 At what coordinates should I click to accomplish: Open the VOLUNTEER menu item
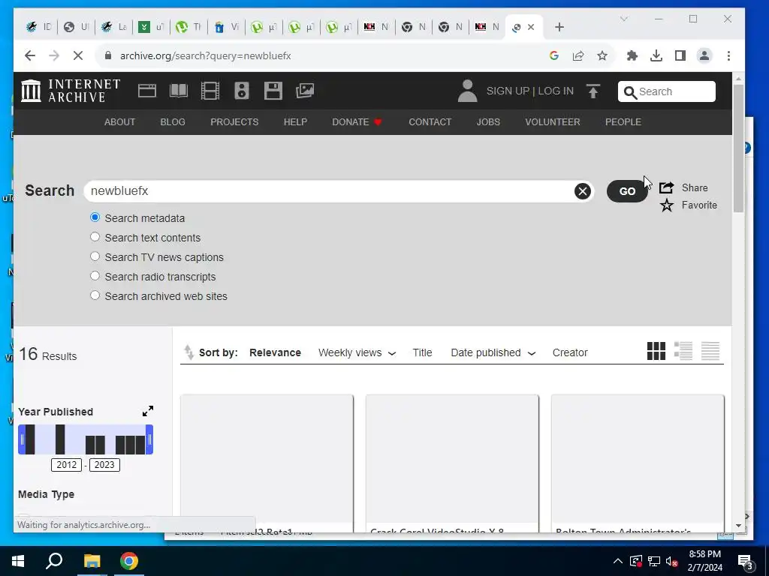click(553, 122)
